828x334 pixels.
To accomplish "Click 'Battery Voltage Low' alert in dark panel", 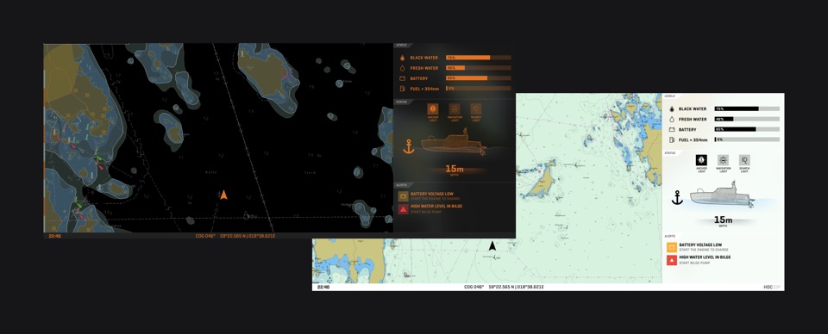I will click(x=431, y=194).
